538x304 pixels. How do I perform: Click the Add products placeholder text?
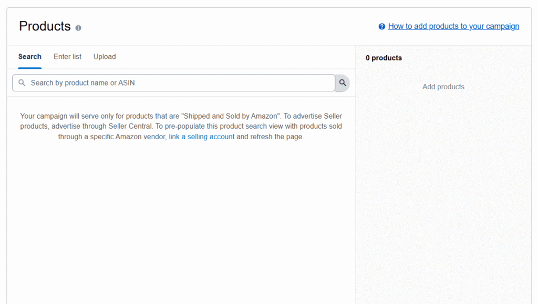click(x=443, y=87)
